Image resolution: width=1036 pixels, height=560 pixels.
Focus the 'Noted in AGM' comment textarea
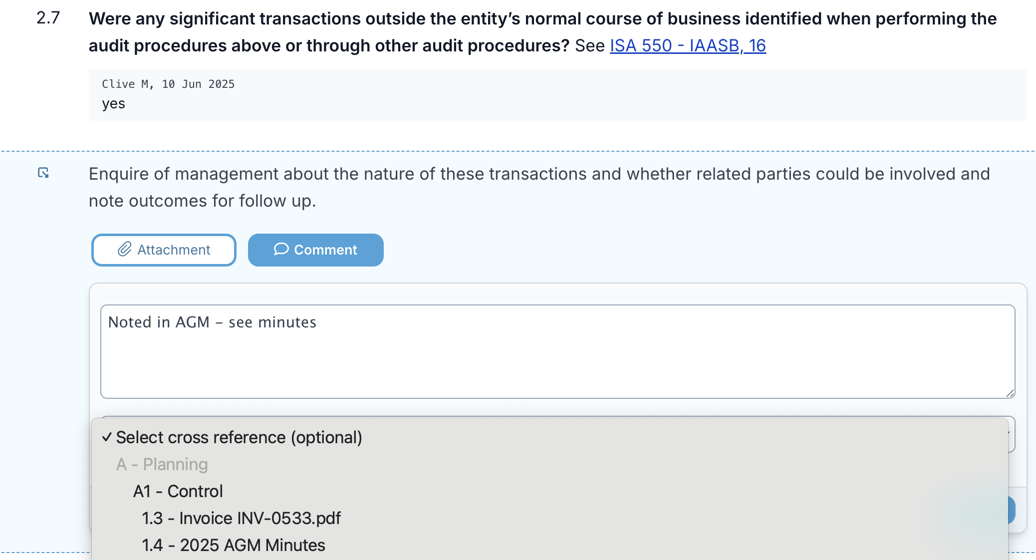pos(557,351)
